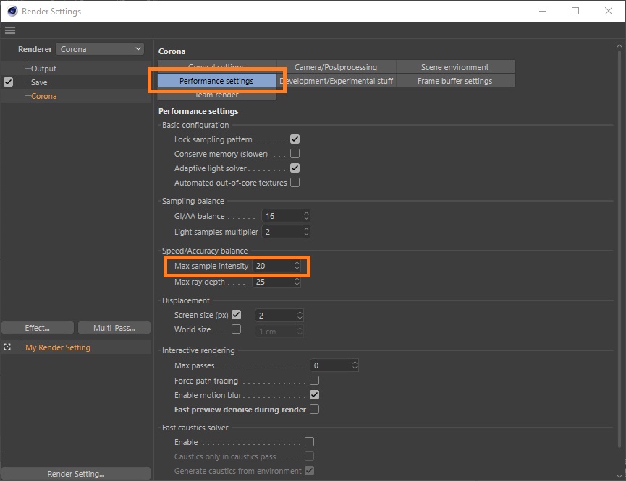Enable Force path tracing checkbox
This screenshot has height=481, width=626.
[x=314, y=381]
